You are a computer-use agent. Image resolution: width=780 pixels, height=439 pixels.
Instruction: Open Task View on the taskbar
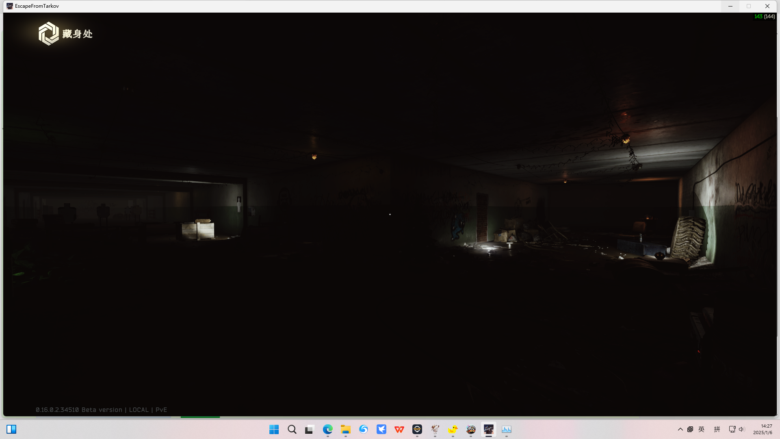coord(310,429)
